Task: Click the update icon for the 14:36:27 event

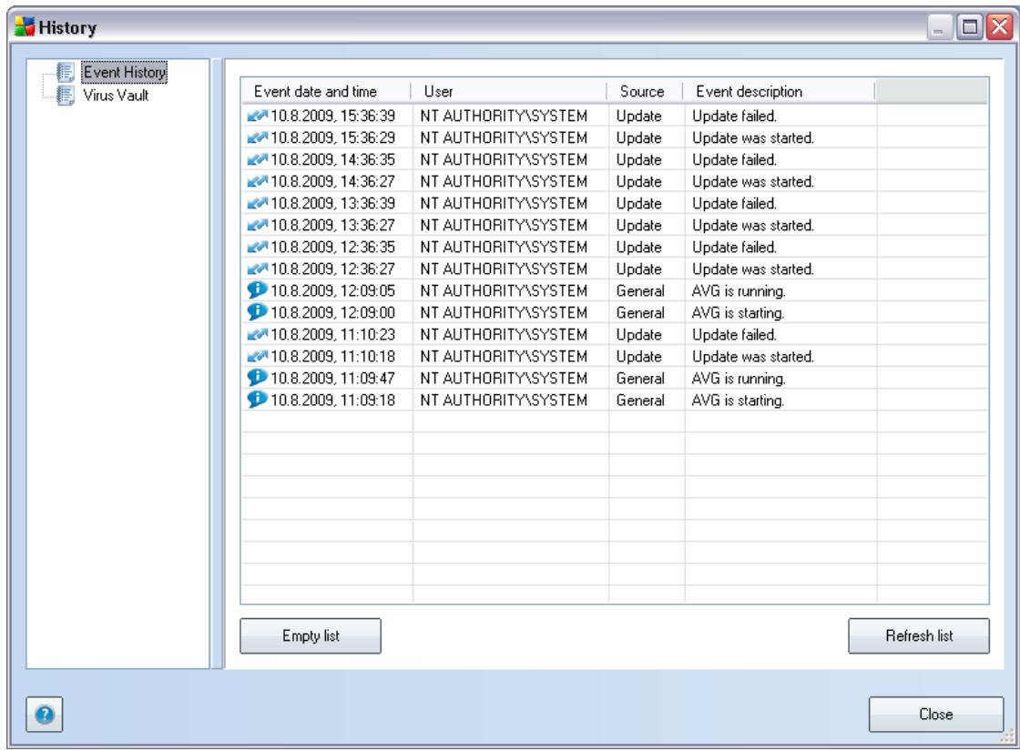Action: coord(257,181)
